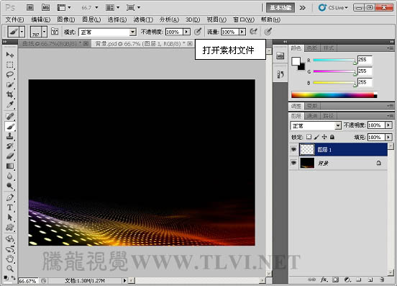Open the 文件(F) menu
397x286 pixels.
14,19
